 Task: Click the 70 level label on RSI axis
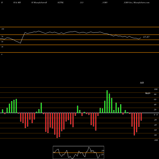pos(2,37)
